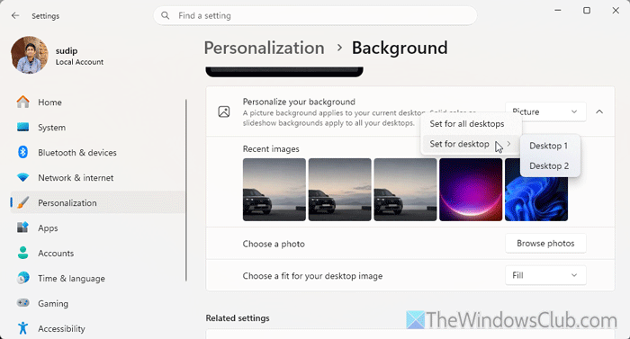The width and height of the screenshot is (630, 339).
Task: Choose Set for all desktops
Action: [x=471, y=124]
